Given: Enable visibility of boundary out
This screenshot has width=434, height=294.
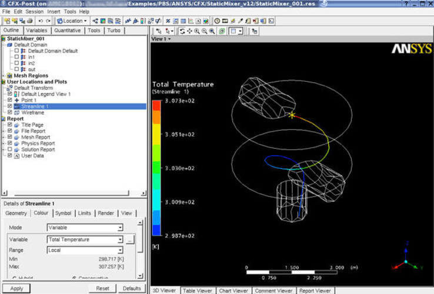Looking at the screenshot, I should click(x=16, y=69).
